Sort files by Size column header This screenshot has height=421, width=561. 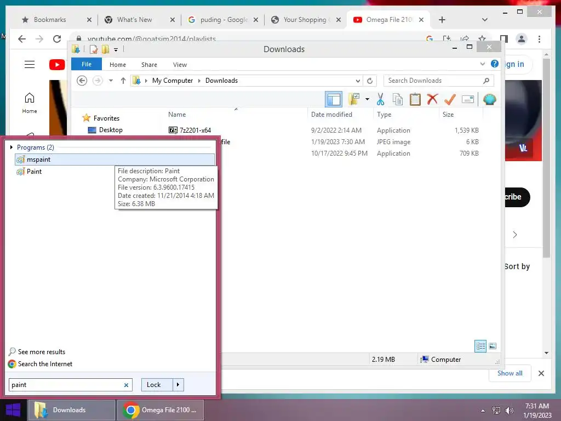click(448, 115)
